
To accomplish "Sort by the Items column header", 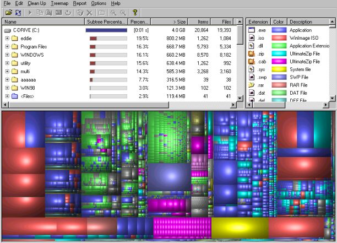I will (x=199, y=22).
